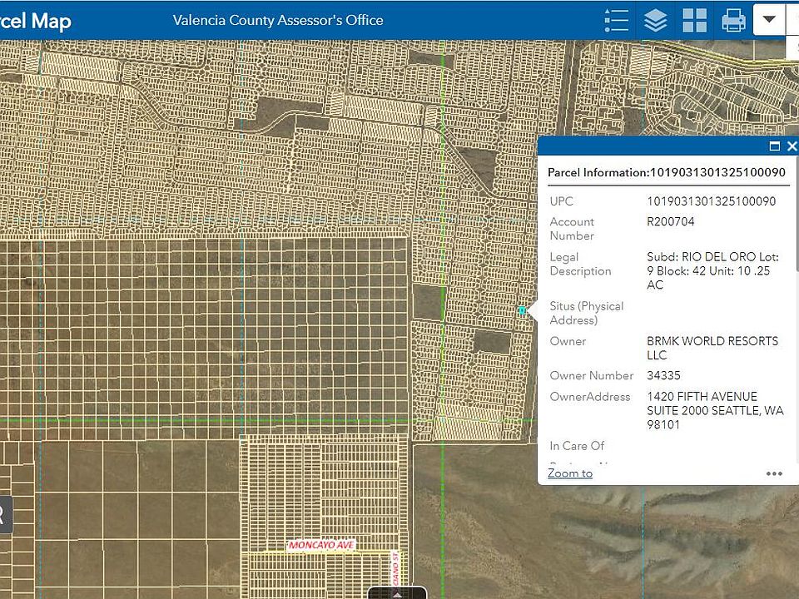Viewport: 799px width, 599px height.
Task: Expand the header dropdown arrow button
Action: [x=769, y=20]
